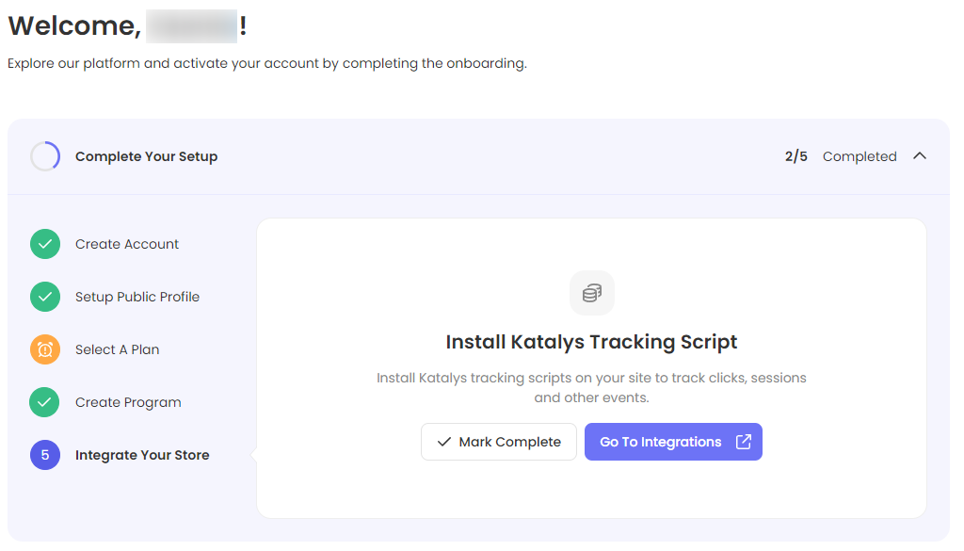964x551 pixels.
Task: Click the green check beside Create Program
Action: click(x=45, y=402)
